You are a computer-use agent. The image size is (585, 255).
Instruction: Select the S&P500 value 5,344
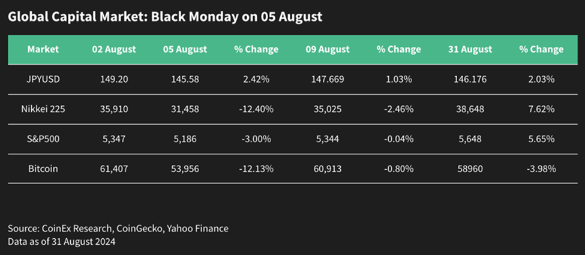click(x=327, y=139)
